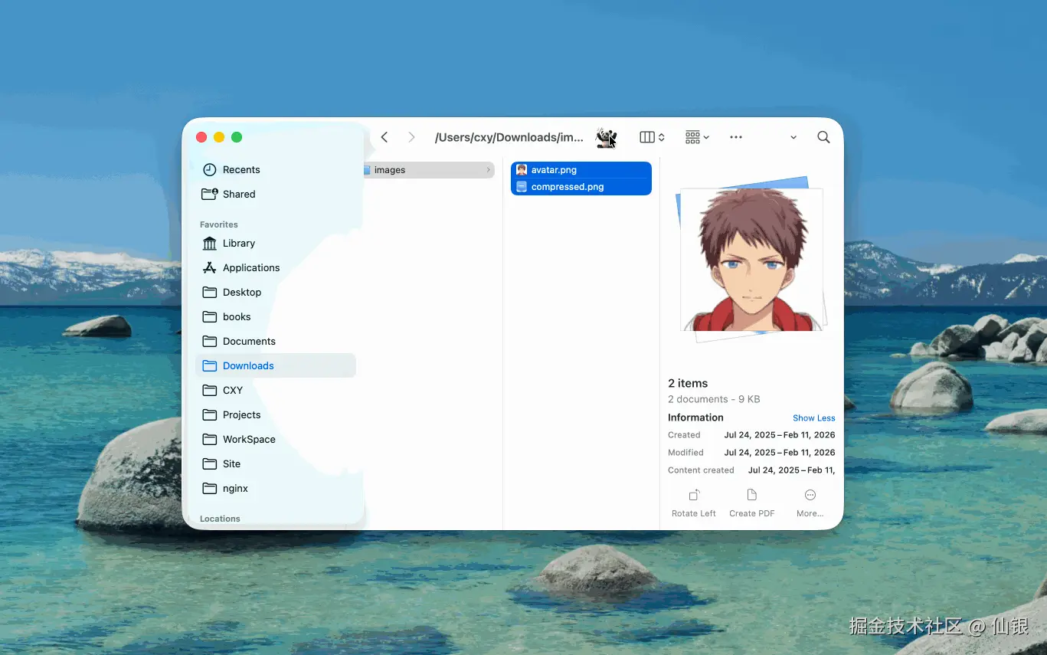Select the compressed.png file
The width and height of the screenshot is (1047, 655).
(x=567, y=186)
